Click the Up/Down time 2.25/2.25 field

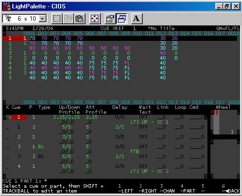tap(67, 117)
